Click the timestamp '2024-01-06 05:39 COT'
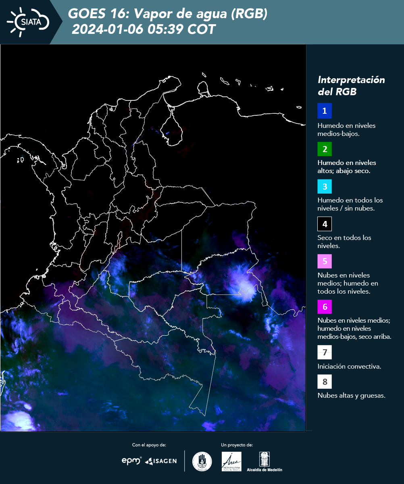This screenshot has width=404, height=484. pos(144,29)
